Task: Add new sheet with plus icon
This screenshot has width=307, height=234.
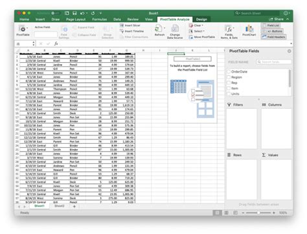Action: pos(74,206)
